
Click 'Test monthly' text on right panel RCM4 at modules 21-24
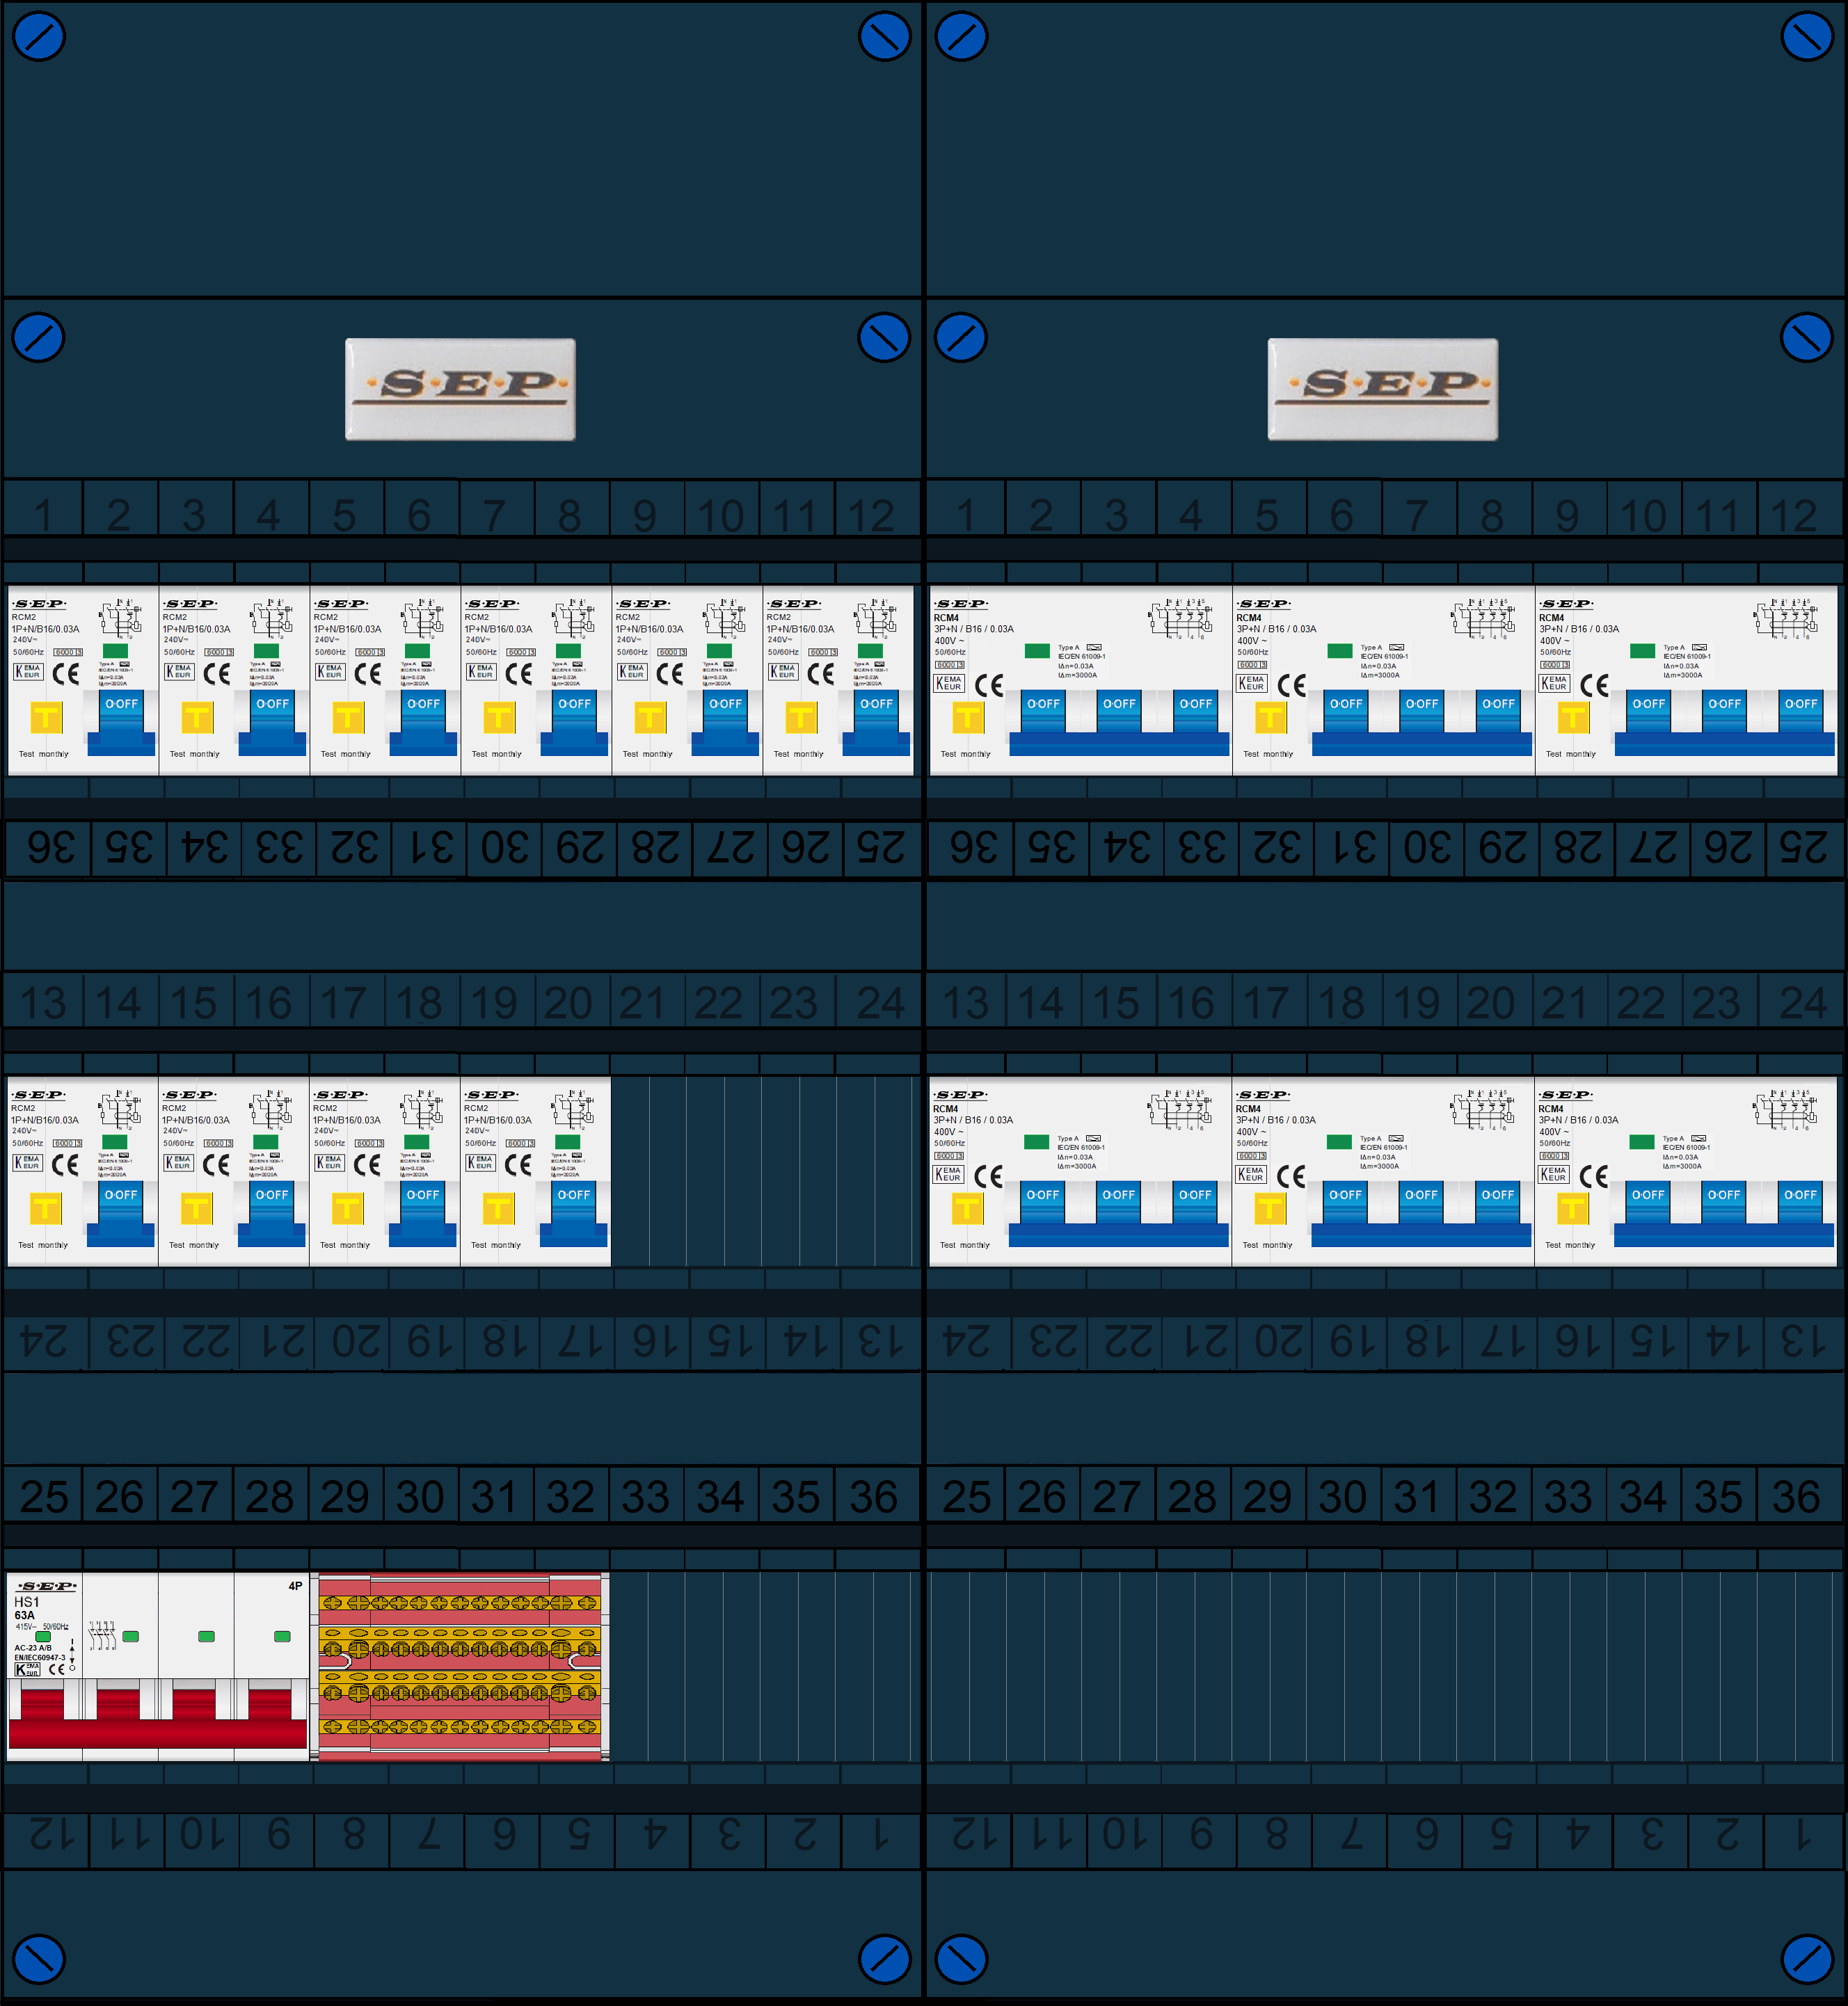pyautogui.click(x=1570, y=1245)
